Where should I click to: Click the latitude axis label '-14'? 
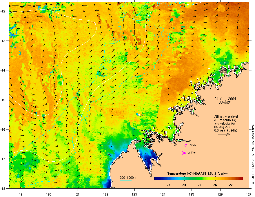tap(3, 70)
